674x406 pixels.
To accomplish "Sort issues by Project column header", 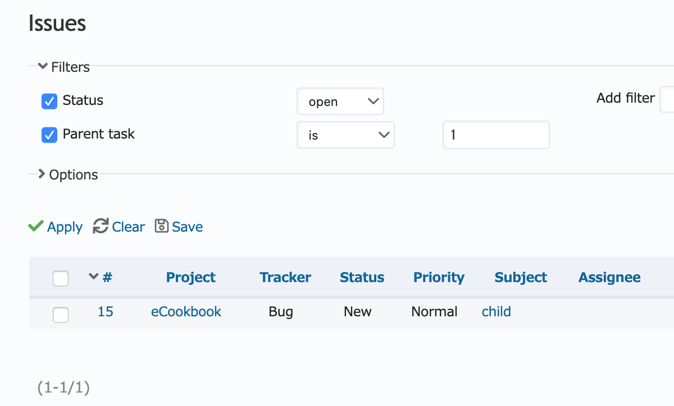I will [191, 278].
